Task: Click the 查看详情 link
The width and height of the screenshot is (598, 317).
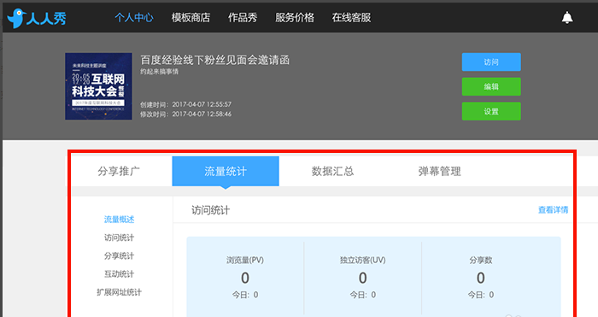Action: pyautogui.click(x=553, y=210)
